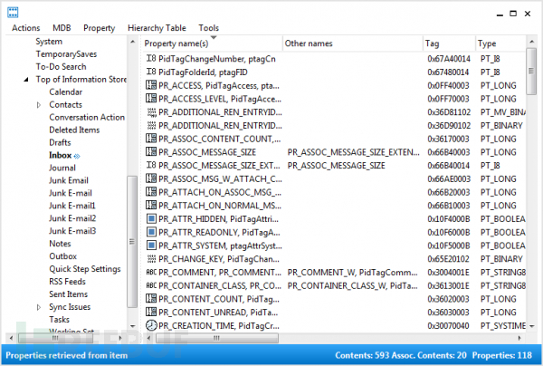This screenshot has width=543, height=366.
Task: Click the multi-value binary icon on PR_ADDITIONAL_REN_ENTRYID
Action: click(x=151, y=112)
